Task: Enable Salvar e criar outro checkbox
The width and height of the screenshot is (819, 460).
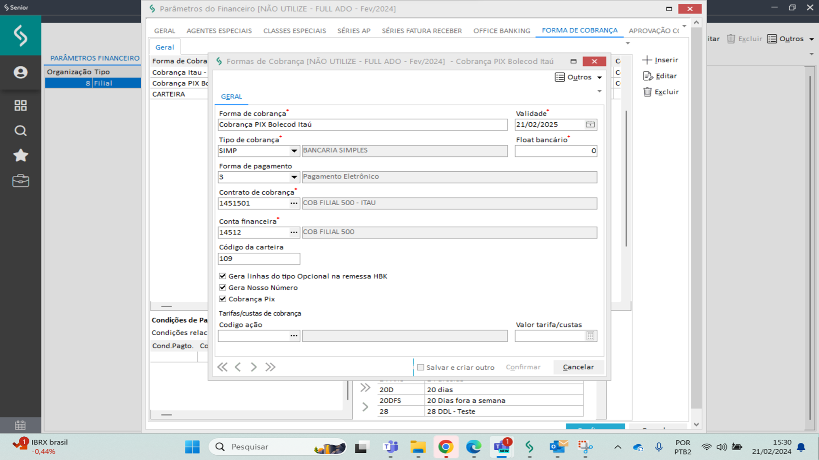Action: (x=420, y=367)
